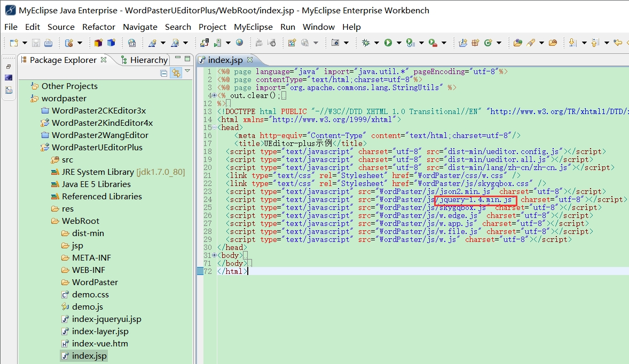Image resolution: width=629 pixels, height=364 pixels.
Task: Open the Window menu
Action: [319, 27]
